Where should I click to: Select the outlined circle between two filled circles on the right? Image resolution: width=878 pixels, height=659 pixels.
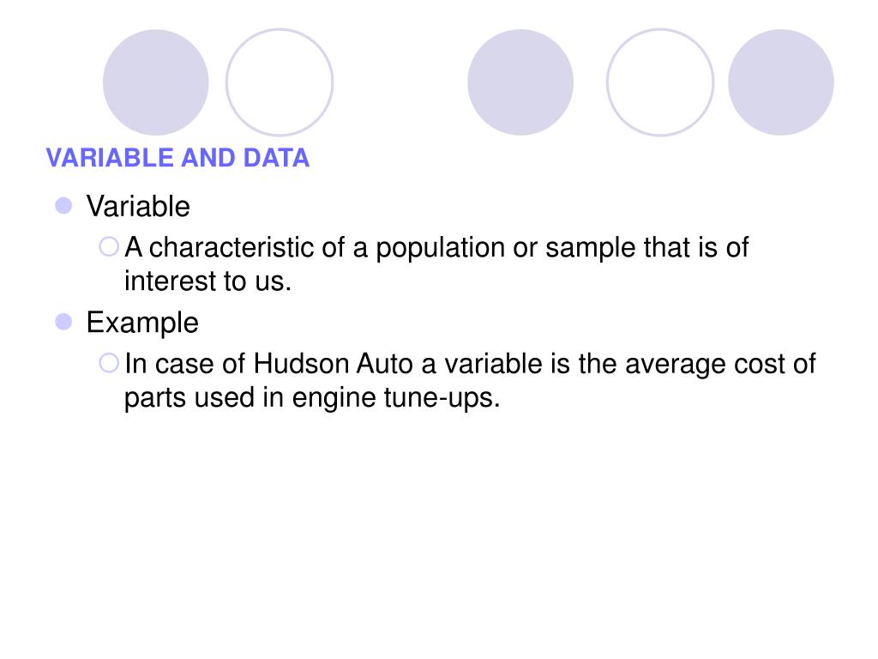click(x=660, y=82)
